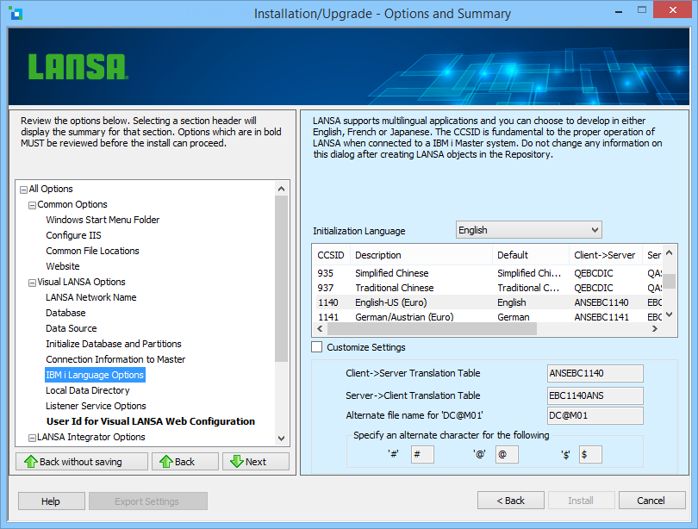The width and height of the screenshot is (698, 529).
Task: Select the 1140 English-US (Euro) row
Action: [489, 302]
